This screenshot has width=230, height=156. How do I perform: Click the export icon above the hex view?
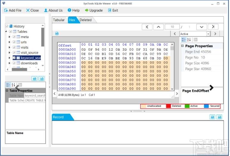coord(57,33)
